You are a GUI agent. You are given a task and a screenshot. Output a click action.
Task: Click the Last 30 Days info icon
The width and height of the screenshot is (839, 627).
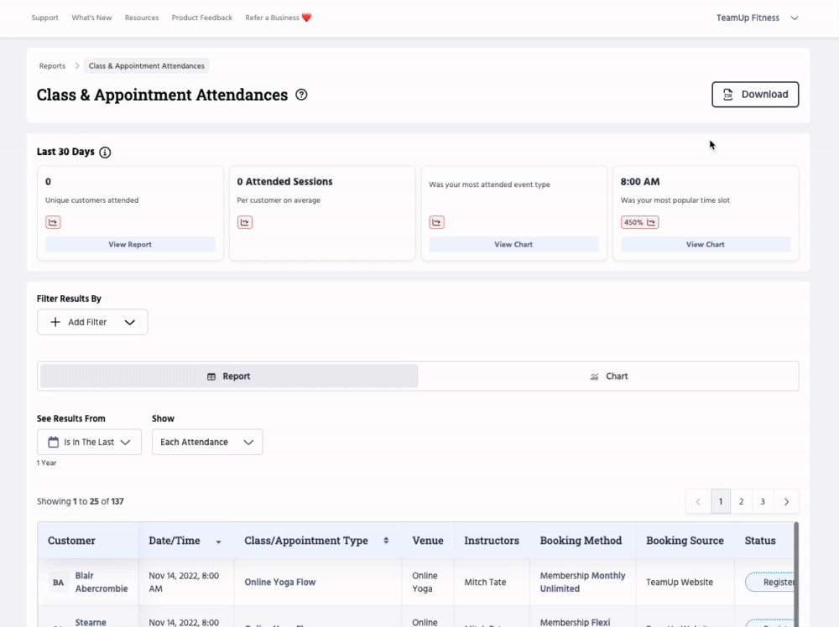tap(105, 153)
